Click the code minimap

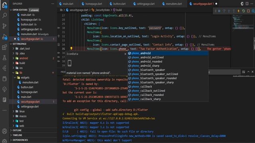[243, 23]
